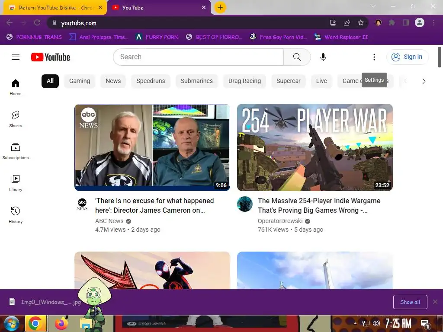Open new tab with plus button

point(220,7)
